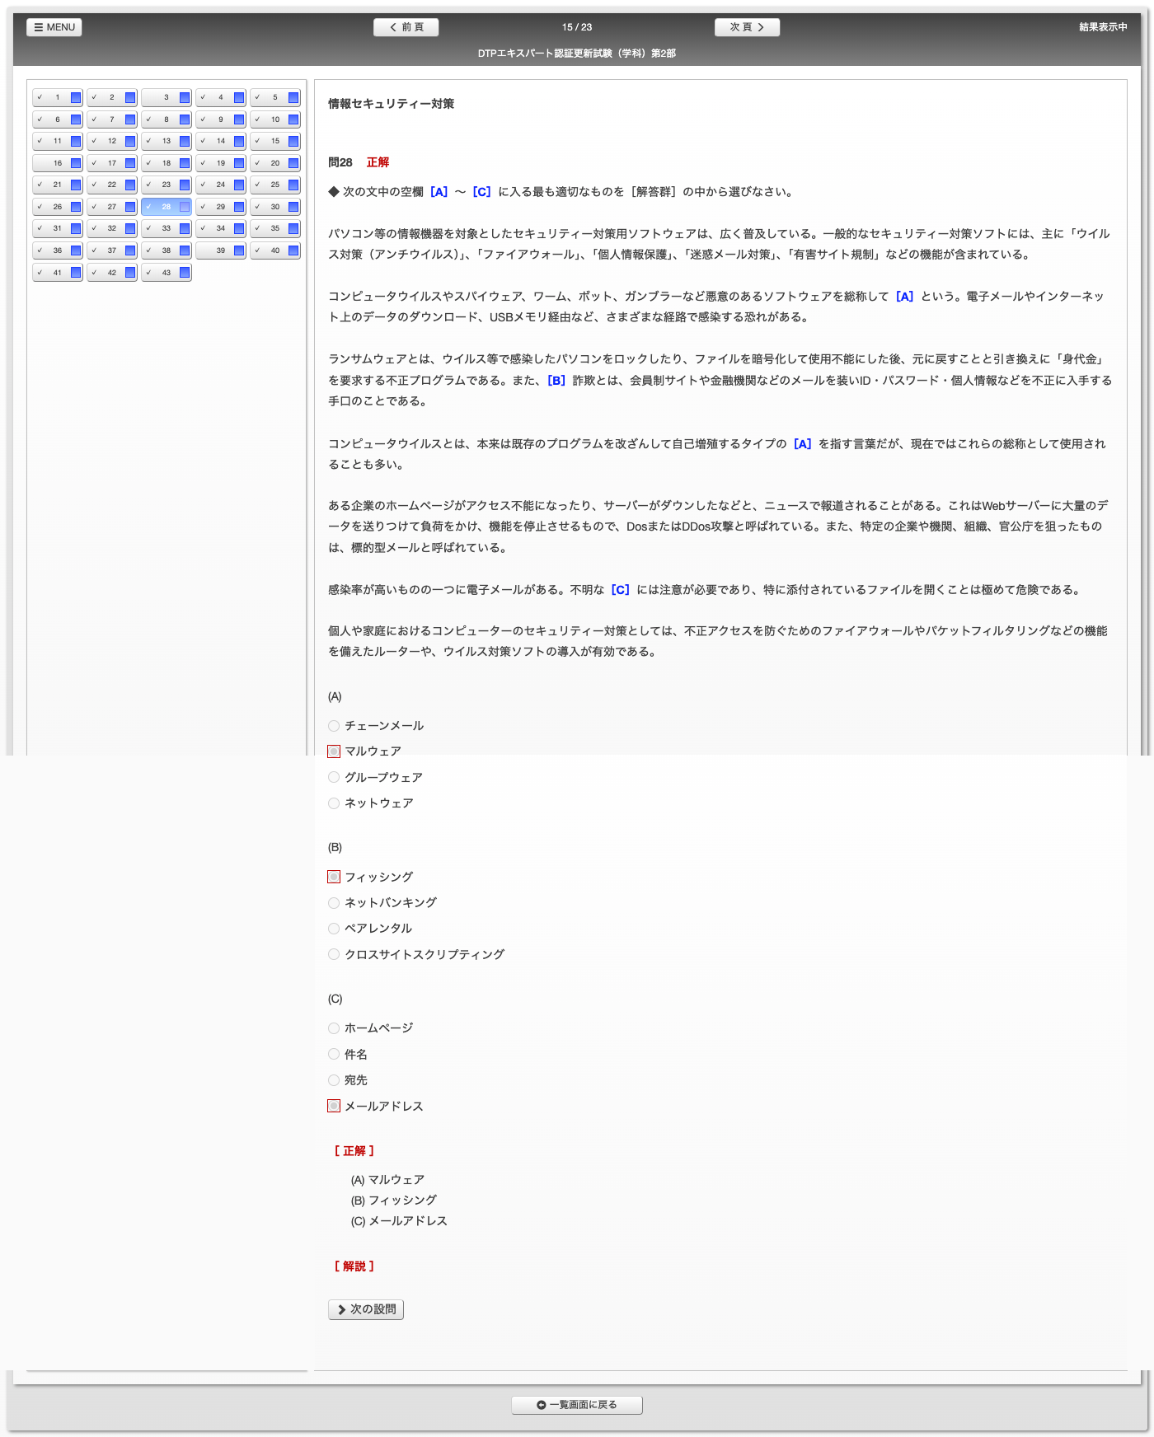This screenshot has height=1437, width=1154.
Task: Select the ホームページ radio option
Action: [334, 1028]
